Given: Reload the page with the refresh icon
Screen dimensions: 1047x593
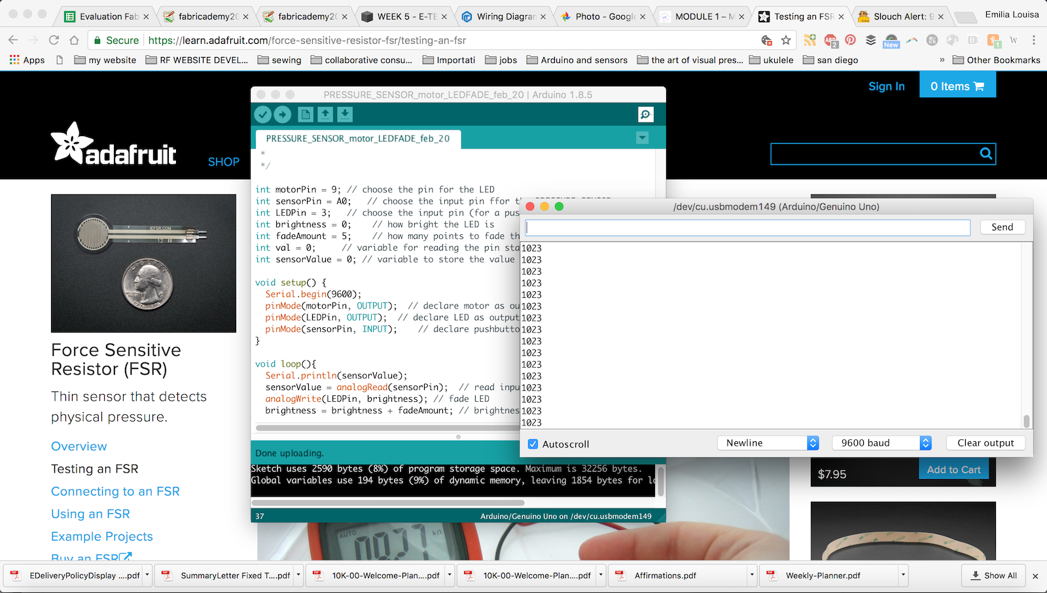Looking at the screenshot, I should (54, 40).
